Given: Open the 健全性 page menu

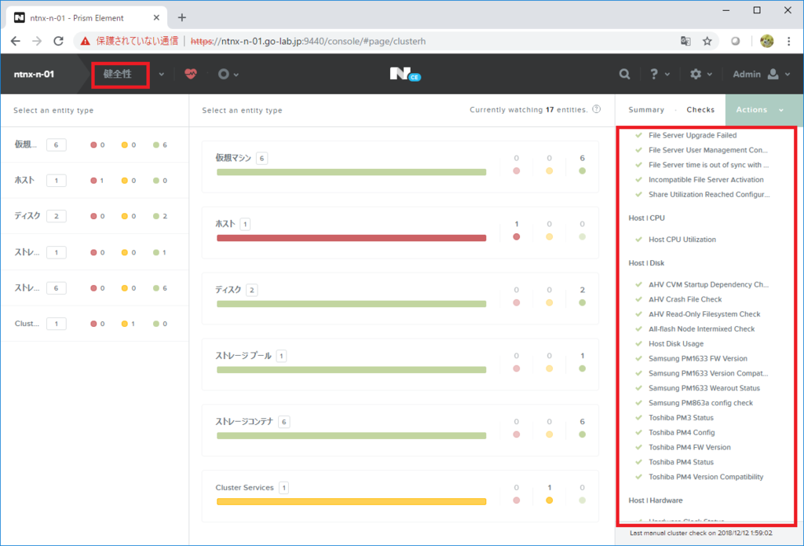Looking at the screenshot, I should coord(118,74).
